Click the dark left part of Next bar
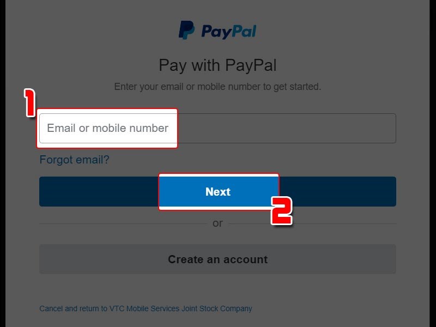 pyautogui.click(x=99, y=192)
